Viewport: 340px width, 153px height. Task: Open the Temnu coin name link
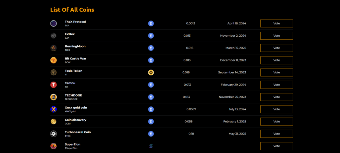pyautogui.click(x=70, y=83)
